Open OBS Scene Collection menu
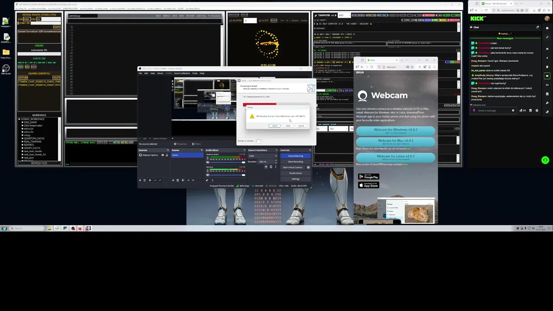Screen dimensions: 553x311 (182, 73)
